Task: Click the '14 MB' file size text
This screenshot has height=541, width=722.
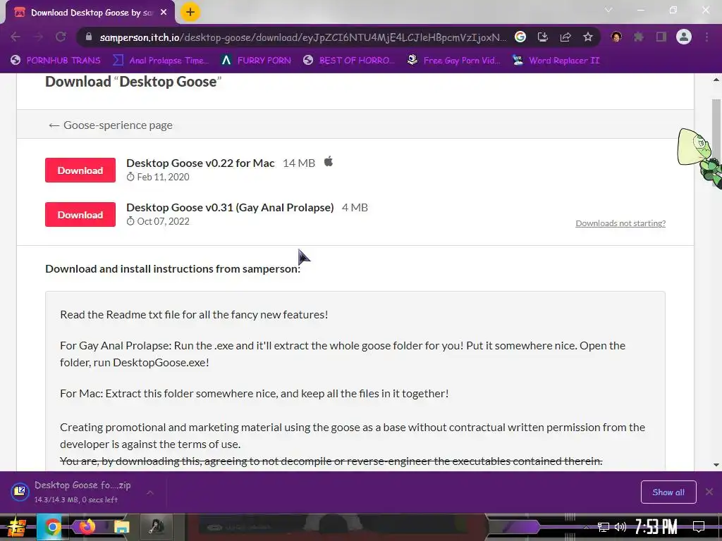Action: pyautogui.click(x=299, y=163)
